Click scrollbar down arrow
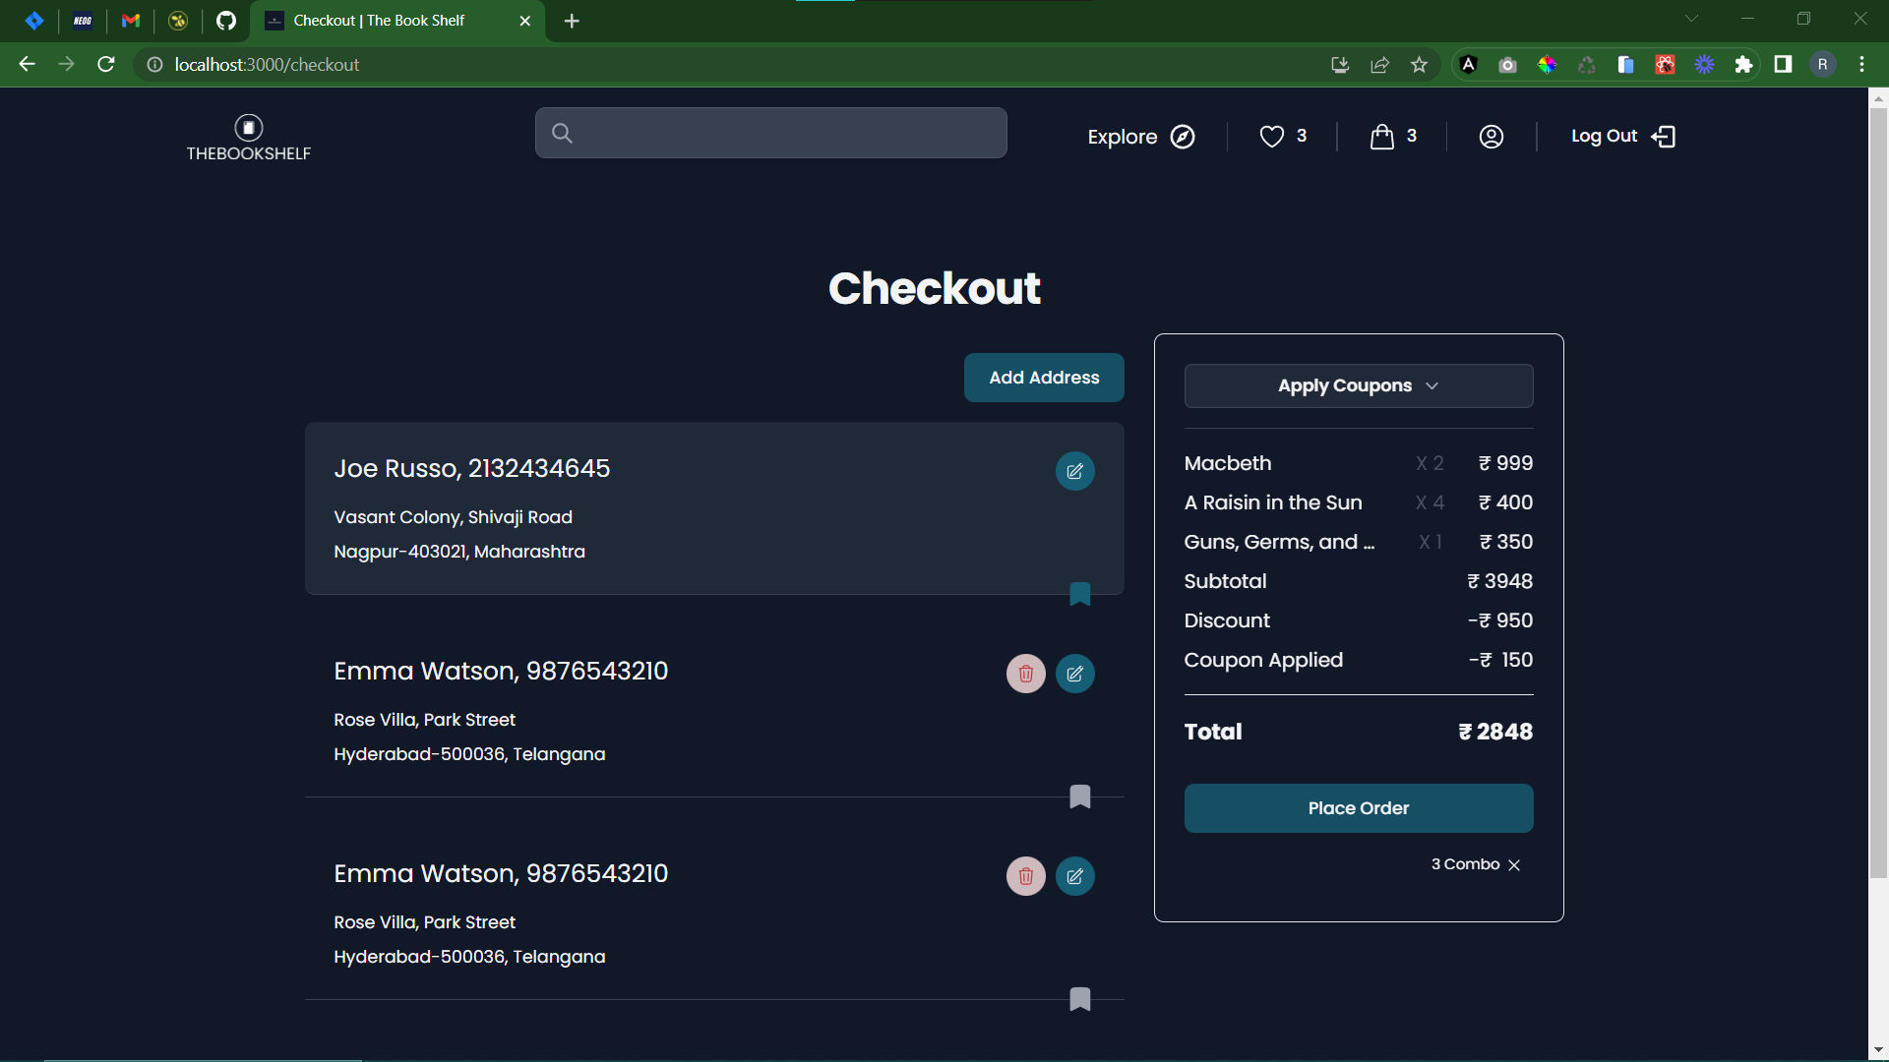Image resolution: width=1889 pixels, height=1062 pixels. 1878,1050
